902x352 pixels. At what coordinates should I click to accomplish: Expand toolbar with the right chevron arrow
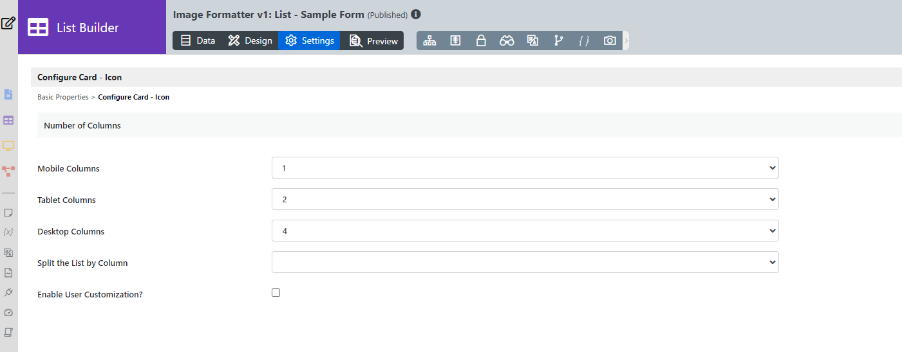click(x=626, y=40)
